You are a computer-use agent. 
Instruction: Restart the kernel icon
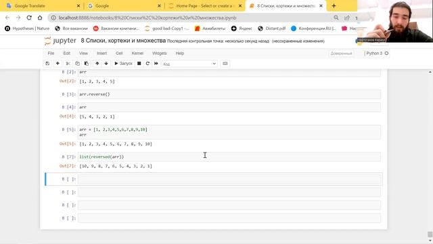pos(147,64)
